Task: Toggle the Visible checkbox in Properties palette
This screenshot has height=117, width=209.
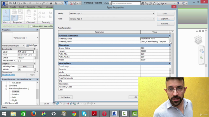Action: tap(20, 70)
